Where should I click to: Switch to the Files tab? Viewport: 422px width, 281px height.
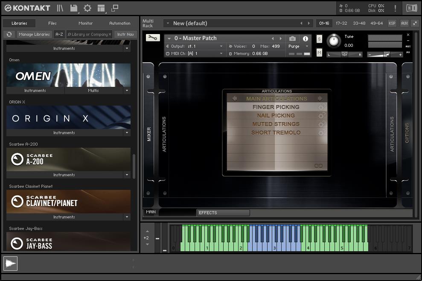coord(52,23)
